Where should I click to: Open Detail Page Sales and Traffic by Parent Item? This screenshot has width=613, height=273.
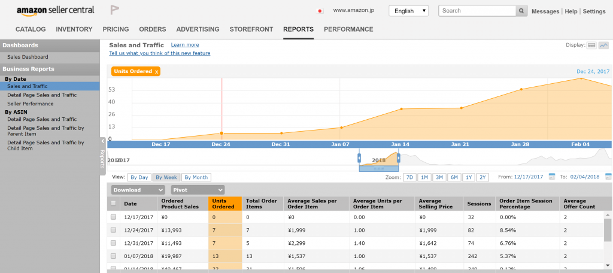click(45, 131)
